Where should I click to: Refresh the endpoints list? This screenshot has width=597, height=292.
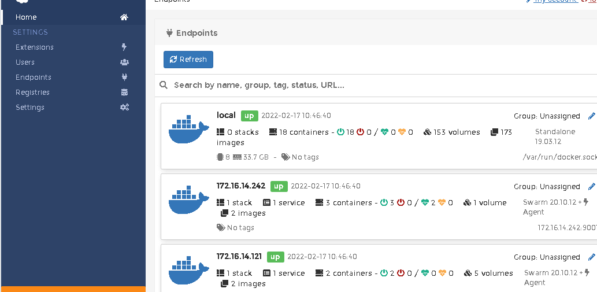click(x=188, y=60)
